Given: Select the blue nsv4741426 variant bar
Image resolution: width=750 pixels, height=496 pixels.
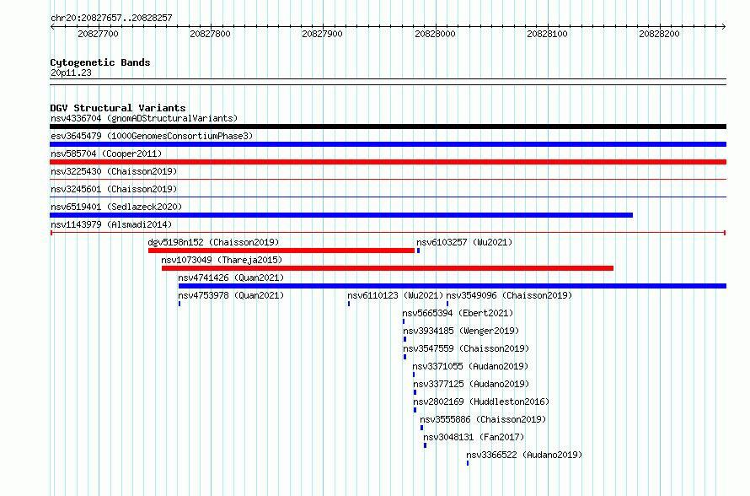Looking at the screenshot, I should coord(453,286).
